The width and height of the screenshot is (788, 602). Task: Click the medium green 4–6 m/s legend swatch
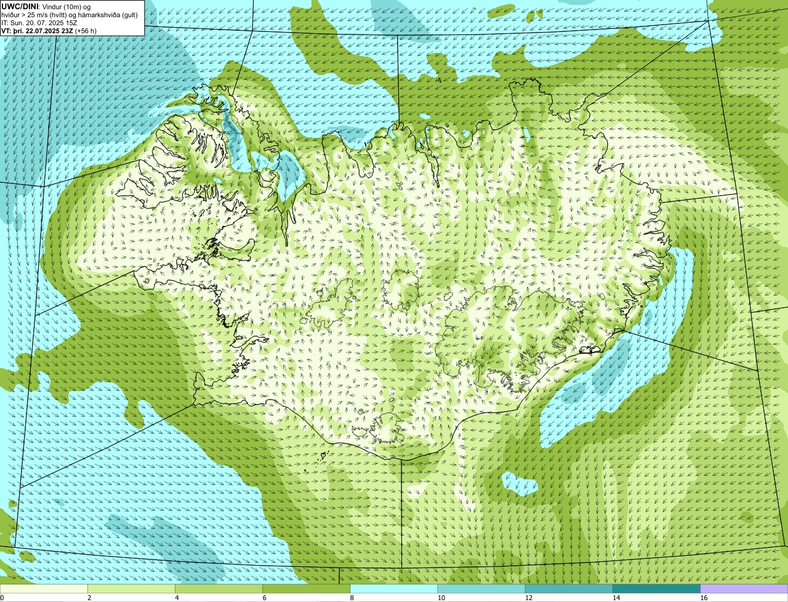point(219,588)
